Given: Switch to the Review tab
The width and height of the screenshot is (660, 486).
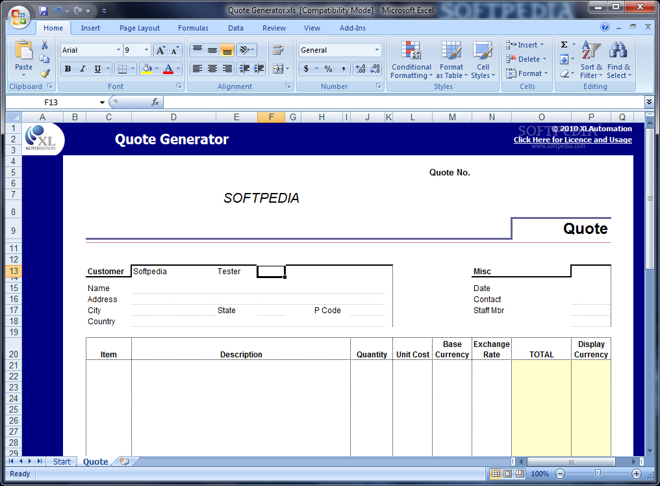Looking at the screenshot, I should pyautogui.click(x=274, y=28).
